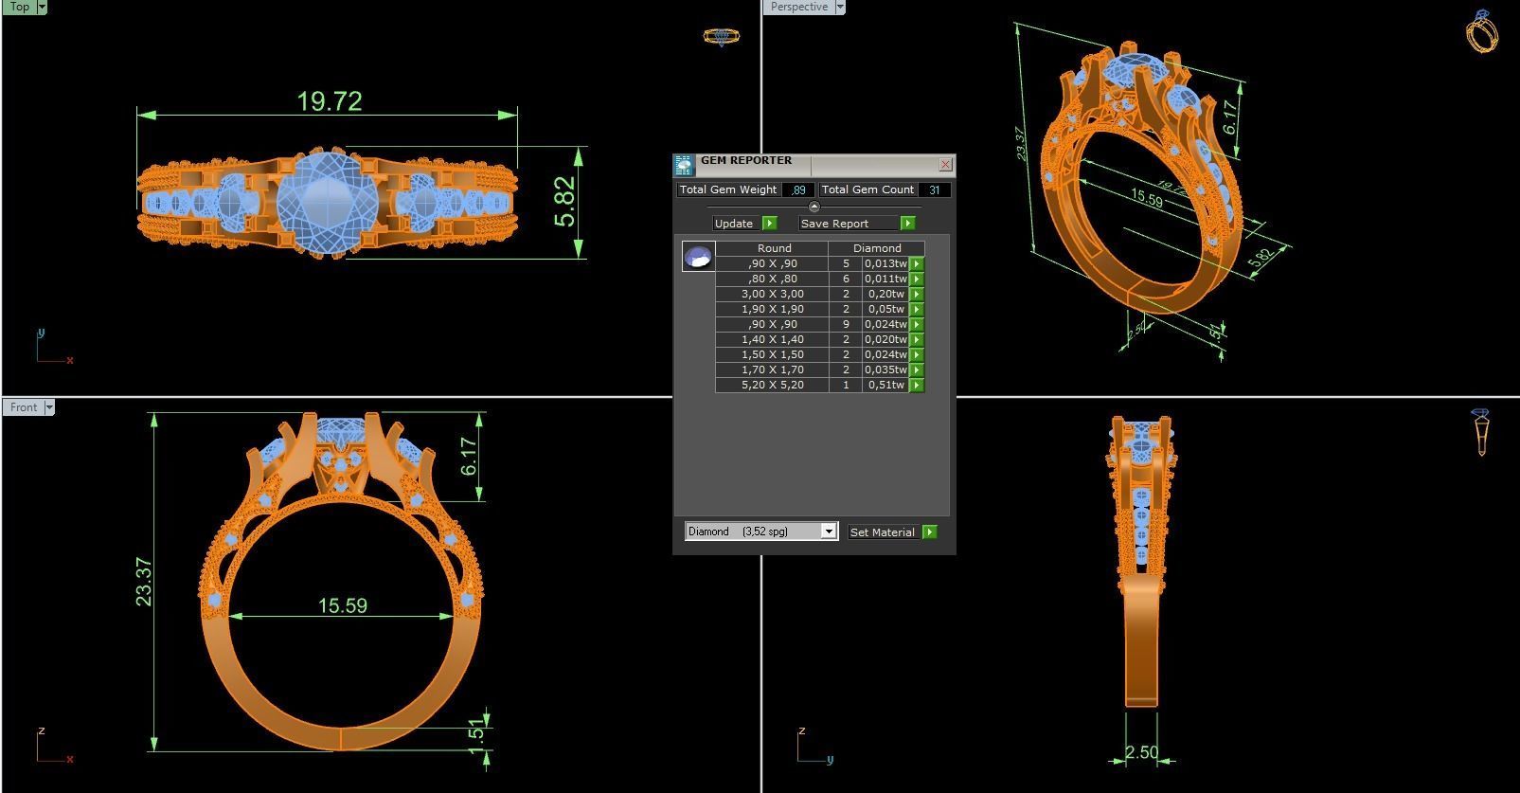Click the Total Gem Count value field

point(935,189)
